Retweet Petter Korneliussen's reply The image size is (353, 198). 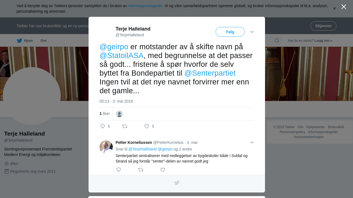141,170
